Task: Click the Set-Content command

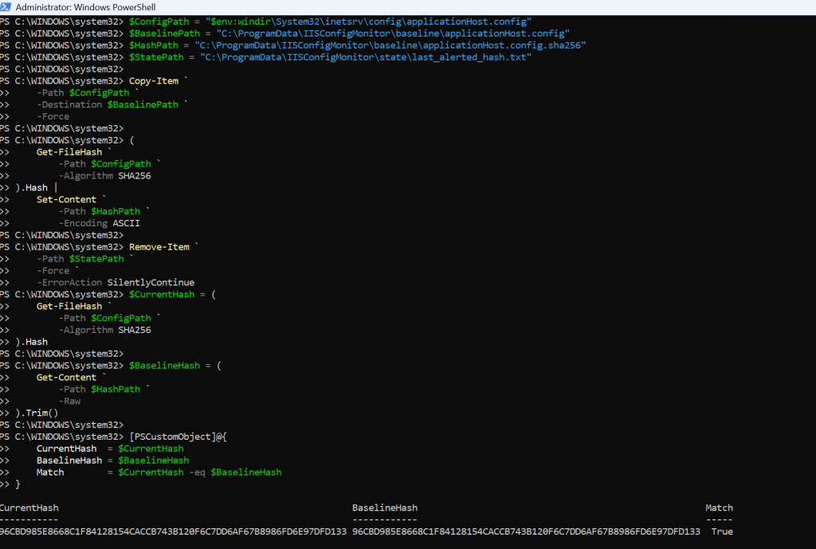Action: coord(66,199)
